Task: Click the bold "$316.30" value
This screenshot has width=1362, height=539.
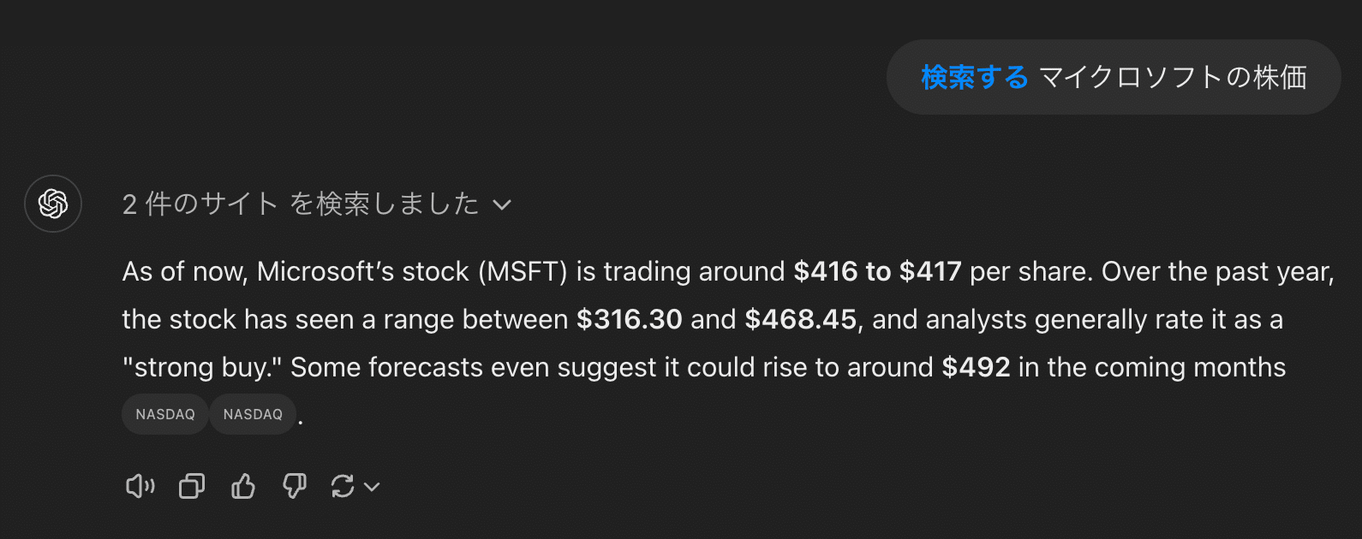Action: 629,319
